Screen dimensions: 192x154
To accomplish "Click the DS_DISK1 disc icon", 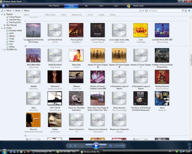I will [4, 50].
